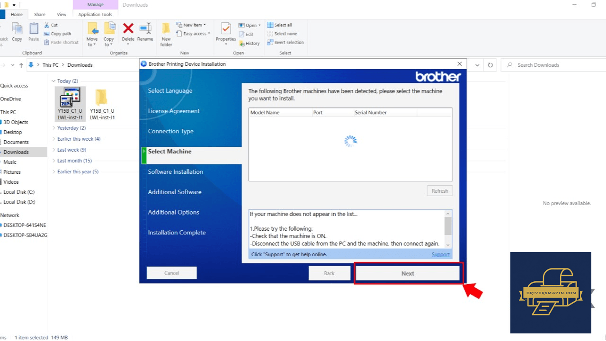Switch to the Share ribbon tab
The height and width of the screenshot is (341, 606).
pyautogui.click(x=40, y=15)
